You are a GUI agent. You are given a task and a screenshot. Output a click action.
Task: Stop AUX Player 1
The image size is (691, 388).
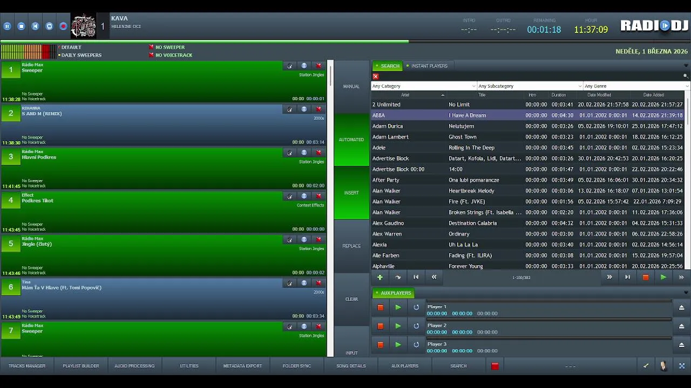(380, 307)
